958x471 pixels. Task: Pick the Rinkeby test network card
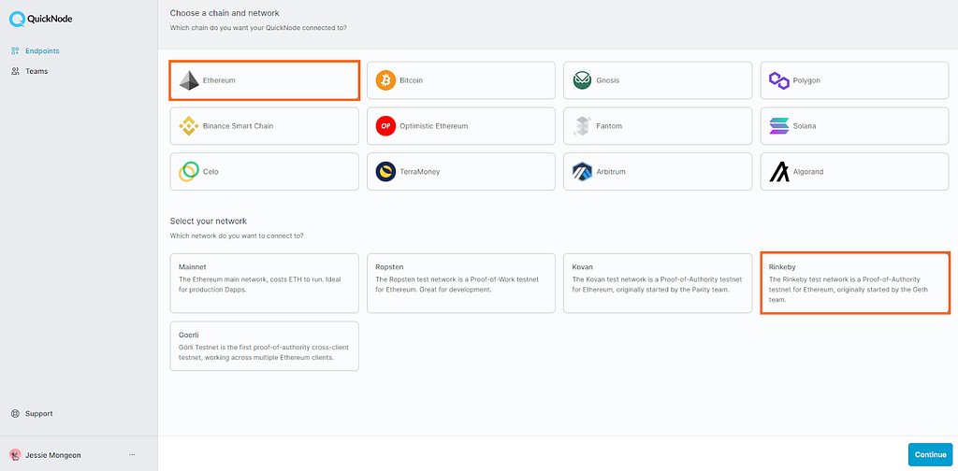[x=855, y=283]
